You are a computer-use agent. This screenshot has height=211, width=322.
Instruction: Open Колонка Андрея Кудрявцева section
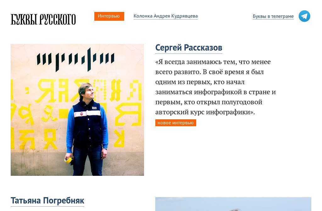coord(165,16)
